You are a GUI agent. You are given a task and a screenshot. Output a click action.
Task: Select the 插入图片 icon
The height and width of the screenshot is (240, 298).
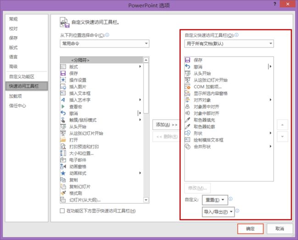click(63, 87)
